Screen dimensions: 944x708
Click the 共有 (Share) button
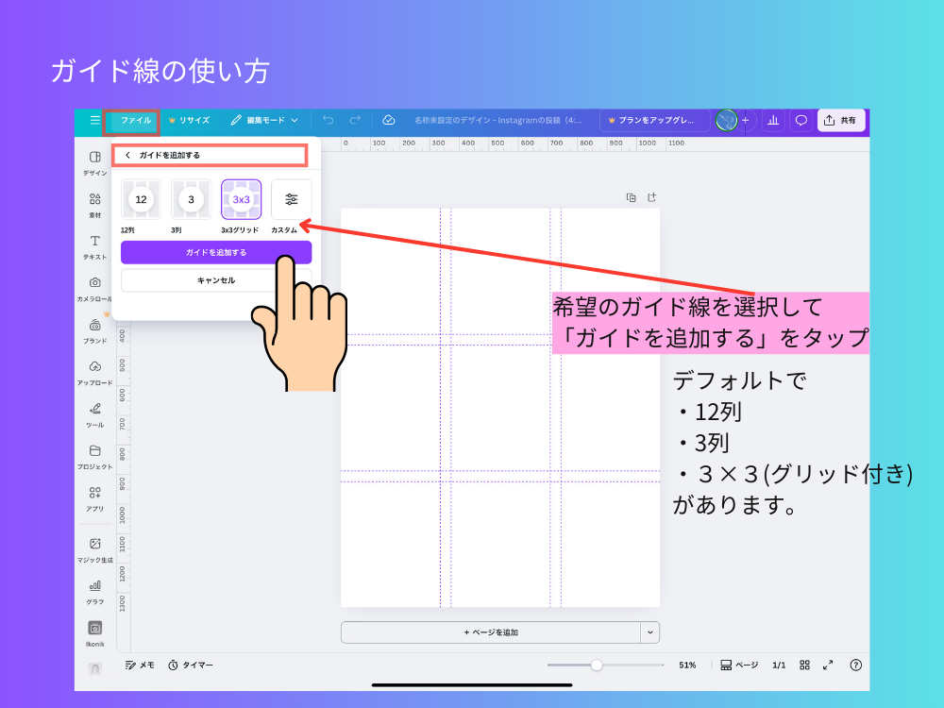click(839, 120)
